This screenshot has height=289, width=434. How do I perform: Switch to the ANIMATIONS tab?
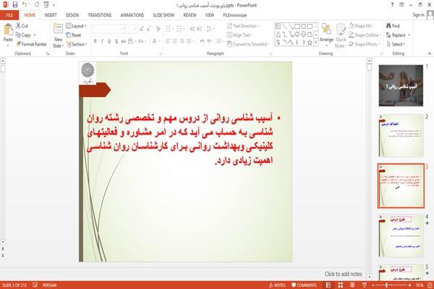[x=132, y=15]
